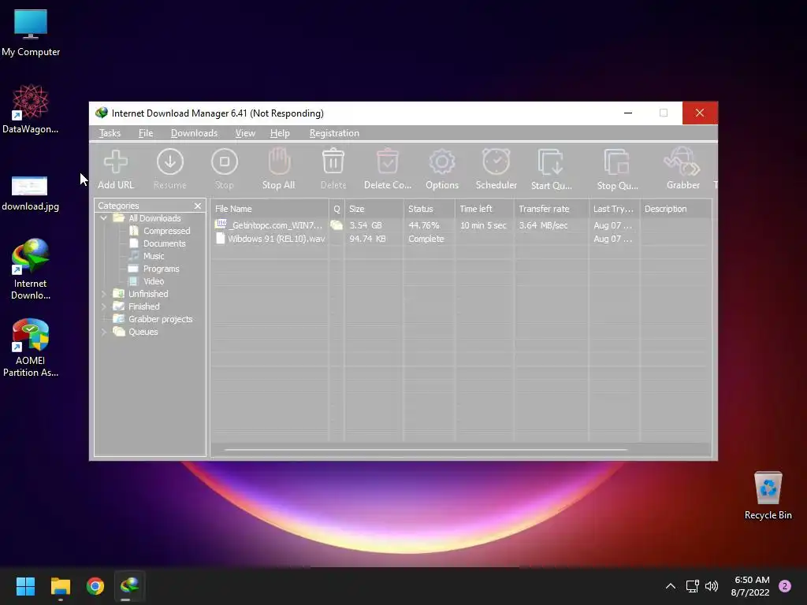Click the IDM taskbar icon
The image size is (807, 605).
click(130, 586)
